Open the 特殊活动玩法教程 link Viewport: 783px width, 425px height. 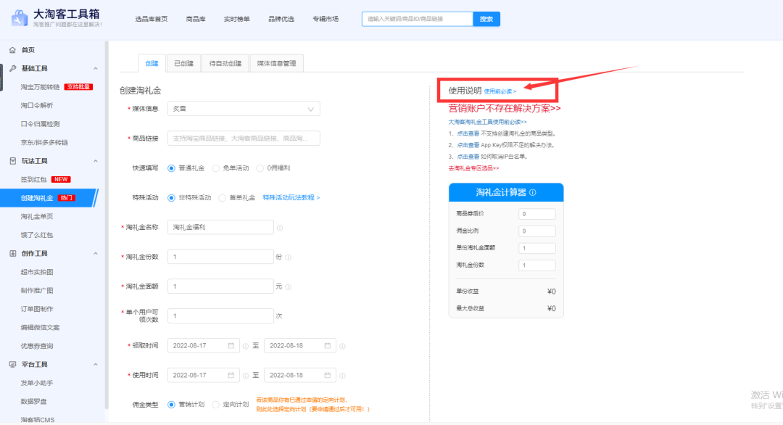291,197
